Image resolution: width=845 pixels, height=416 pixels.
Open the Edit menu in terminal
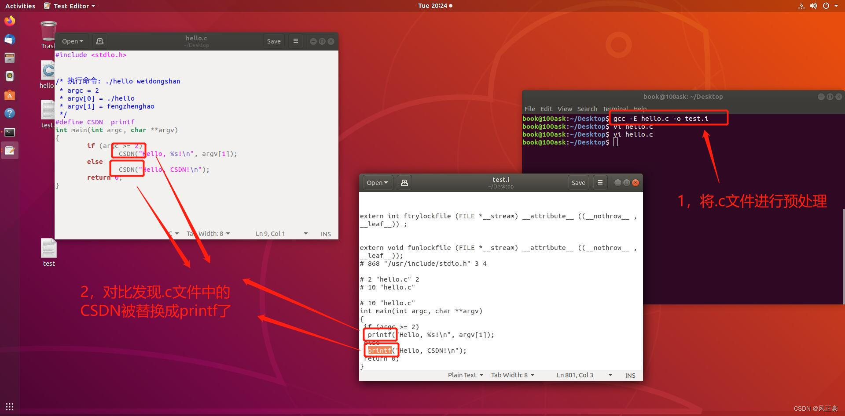pos(546,109)
